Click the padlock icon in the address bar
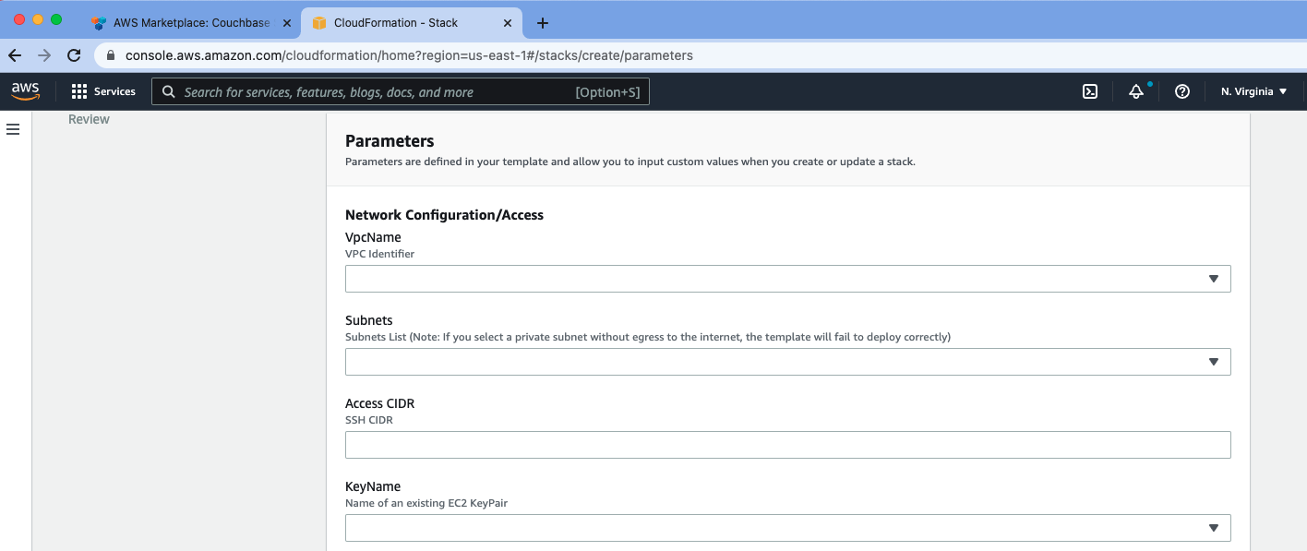1307x551 pixels. click(x=110, y=55)
